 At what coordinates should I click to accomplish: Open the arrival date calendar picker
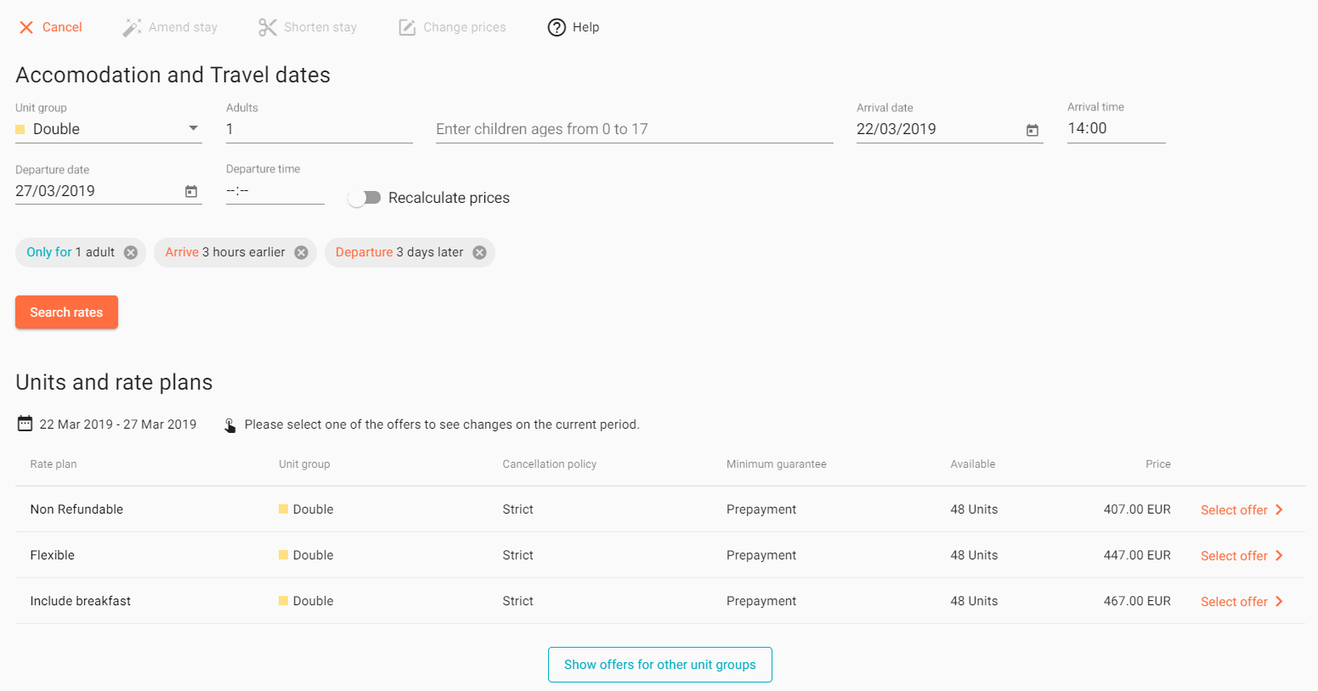(1032, 130)
